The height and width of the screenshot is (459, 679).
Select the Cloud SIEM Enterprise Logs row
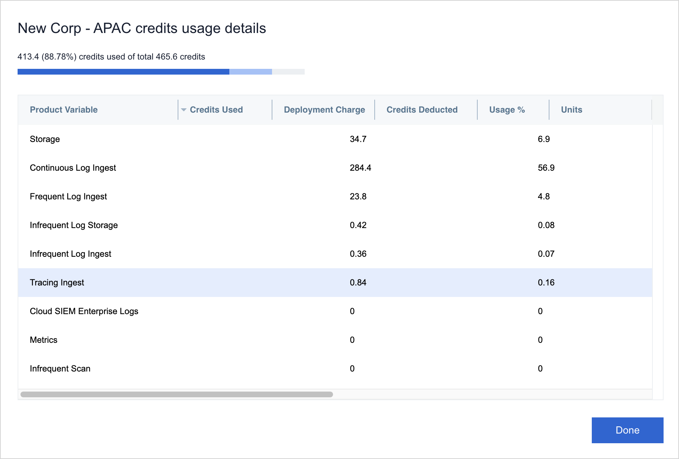point(84,311)
